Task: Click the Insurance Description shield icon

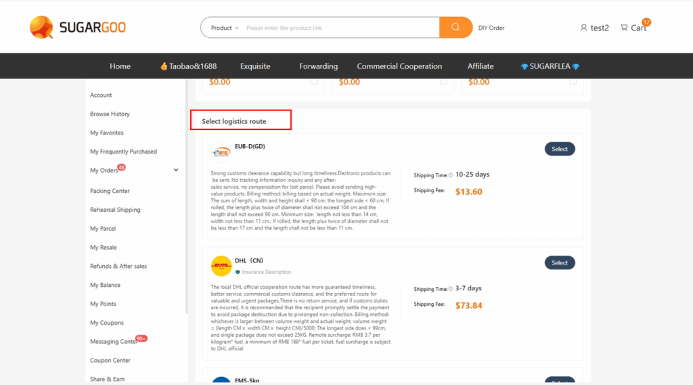Action: pyautogui.click(x=238, y=272)
